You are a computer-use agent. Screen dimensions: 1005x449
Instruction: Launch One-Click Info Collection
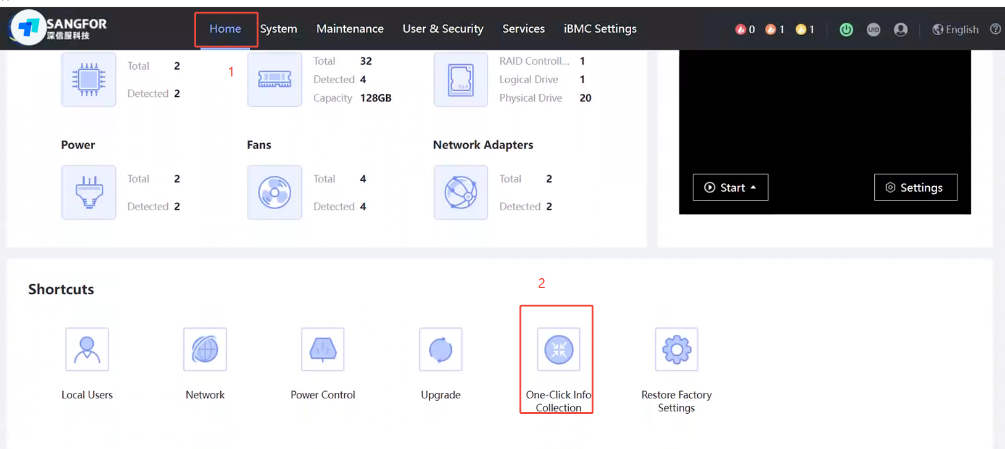(558, 350)
